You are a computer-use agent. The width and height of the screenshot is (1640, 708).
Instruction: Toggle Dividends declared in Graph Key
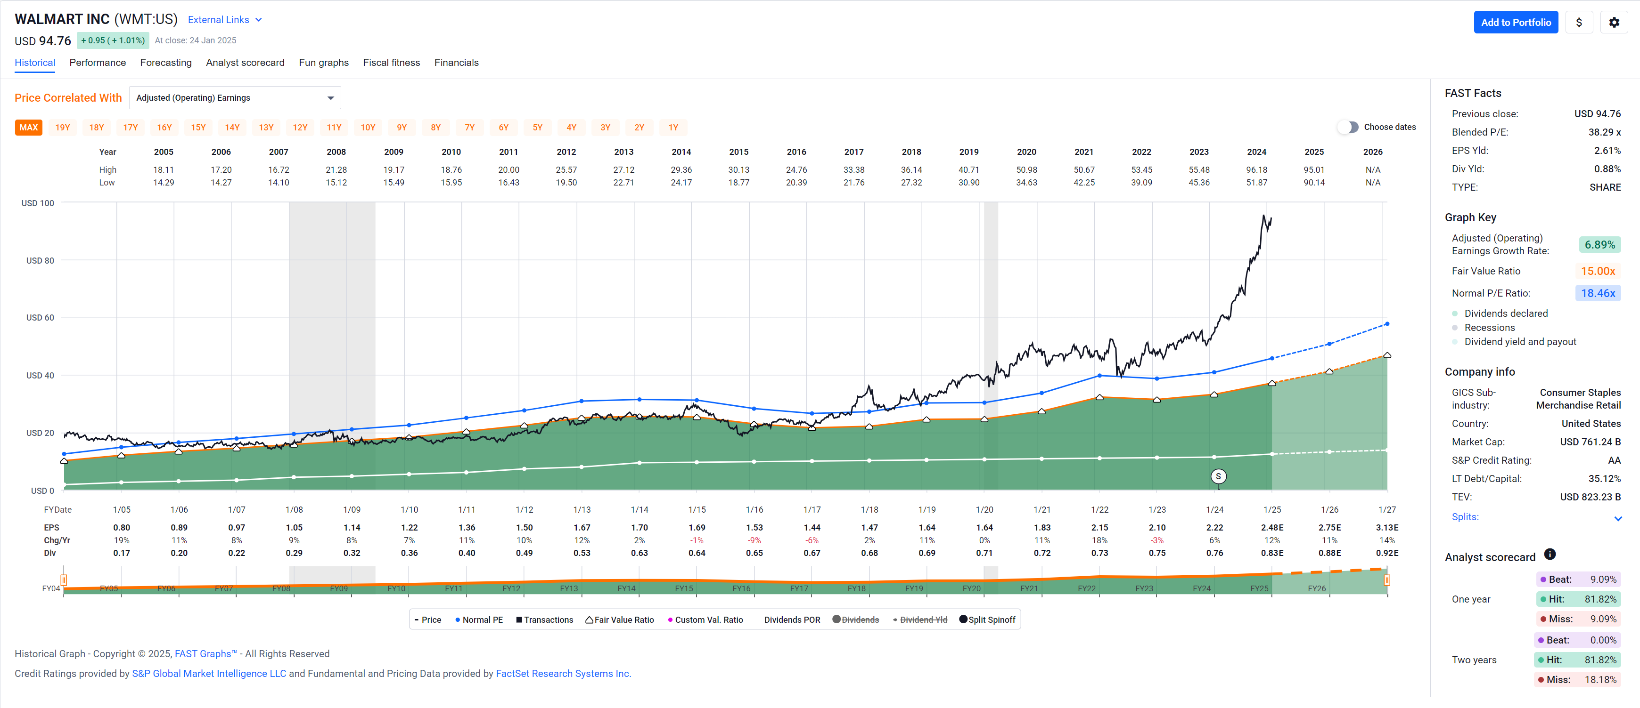[x=1499, y=314]
